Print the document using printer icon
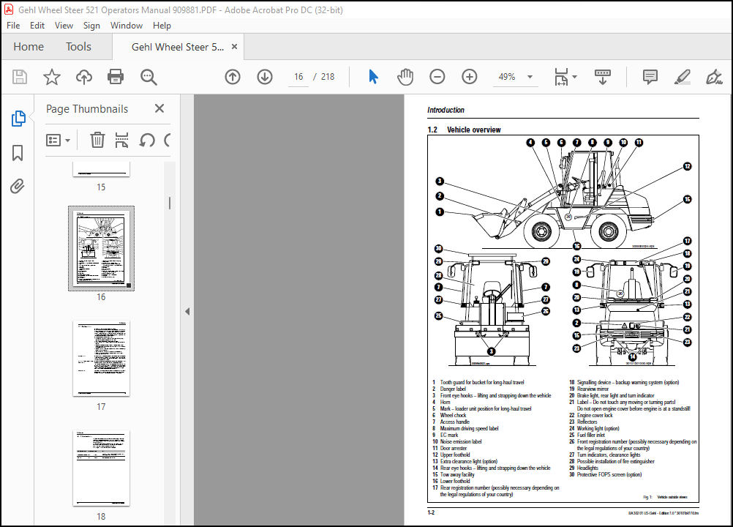This screenshot has width=733, height=527. [116, 77]
